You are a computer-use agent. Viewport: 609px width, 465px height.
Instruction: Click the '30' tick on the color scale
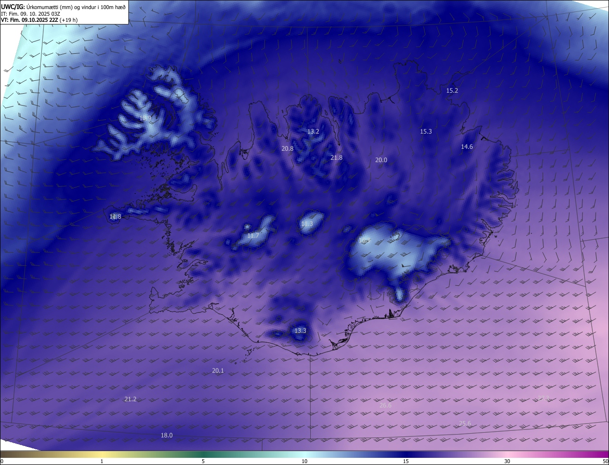pos(507,461)
